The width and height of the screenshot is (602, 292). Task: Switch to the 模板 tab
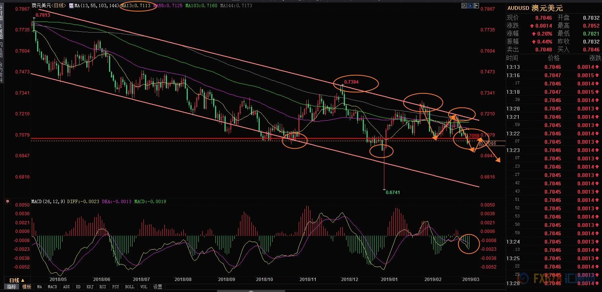pyautogui.click(x=27, y=287)
